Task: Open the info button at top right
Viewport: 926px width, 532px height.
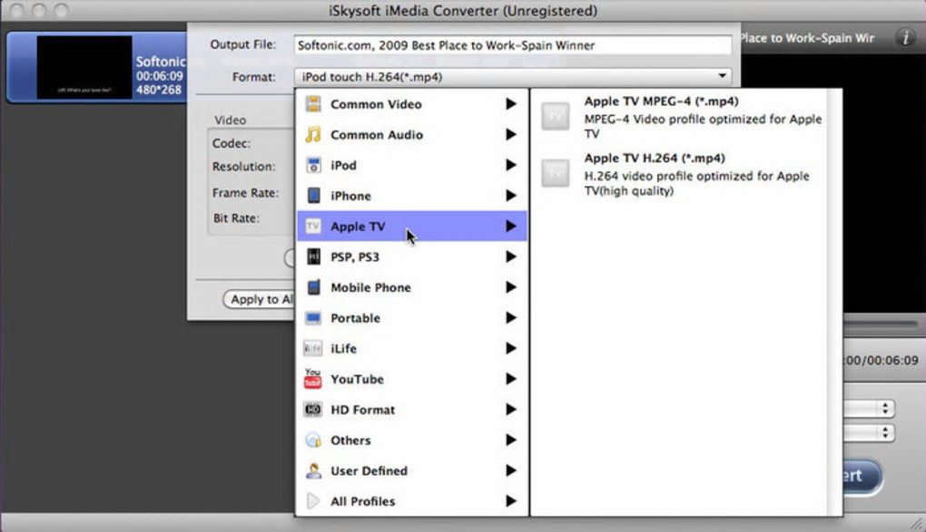Action: pos(905,37)
